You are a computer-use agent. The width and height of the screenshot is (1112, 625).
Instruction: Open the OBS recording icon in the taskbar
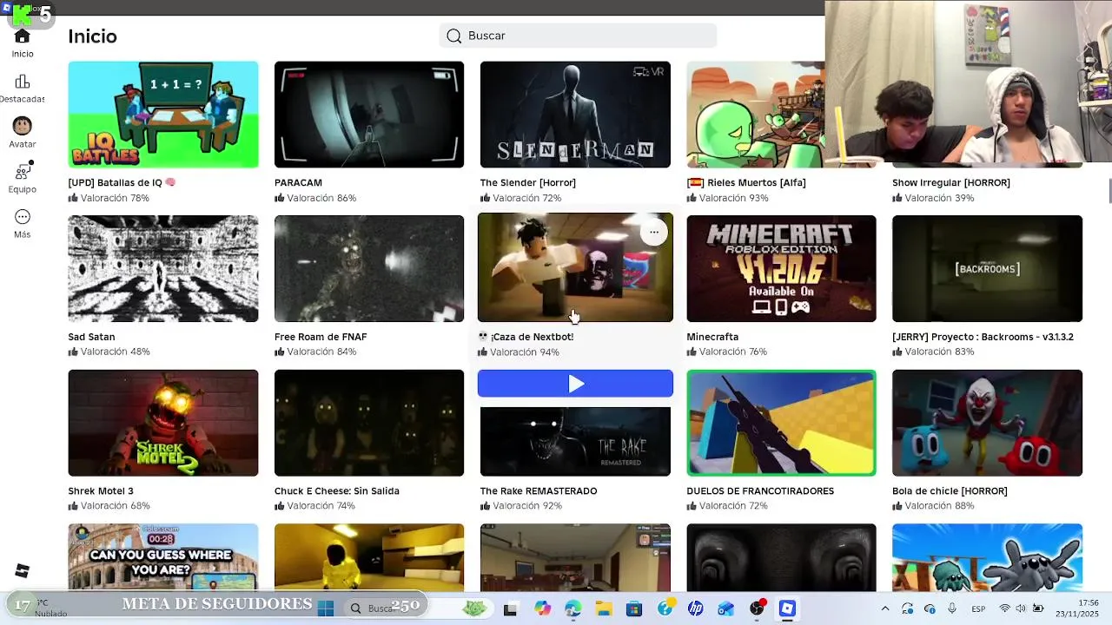[758, 608]
